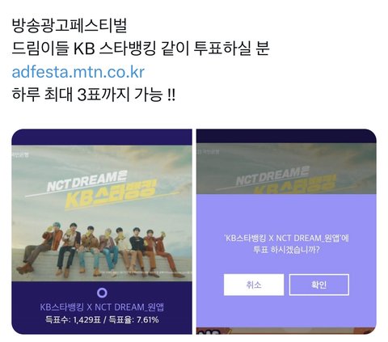This screenshot has height=342, width=388.
Task: Click the dimmed 국민은행 logo behind the dialog
Action: (208, 152)
